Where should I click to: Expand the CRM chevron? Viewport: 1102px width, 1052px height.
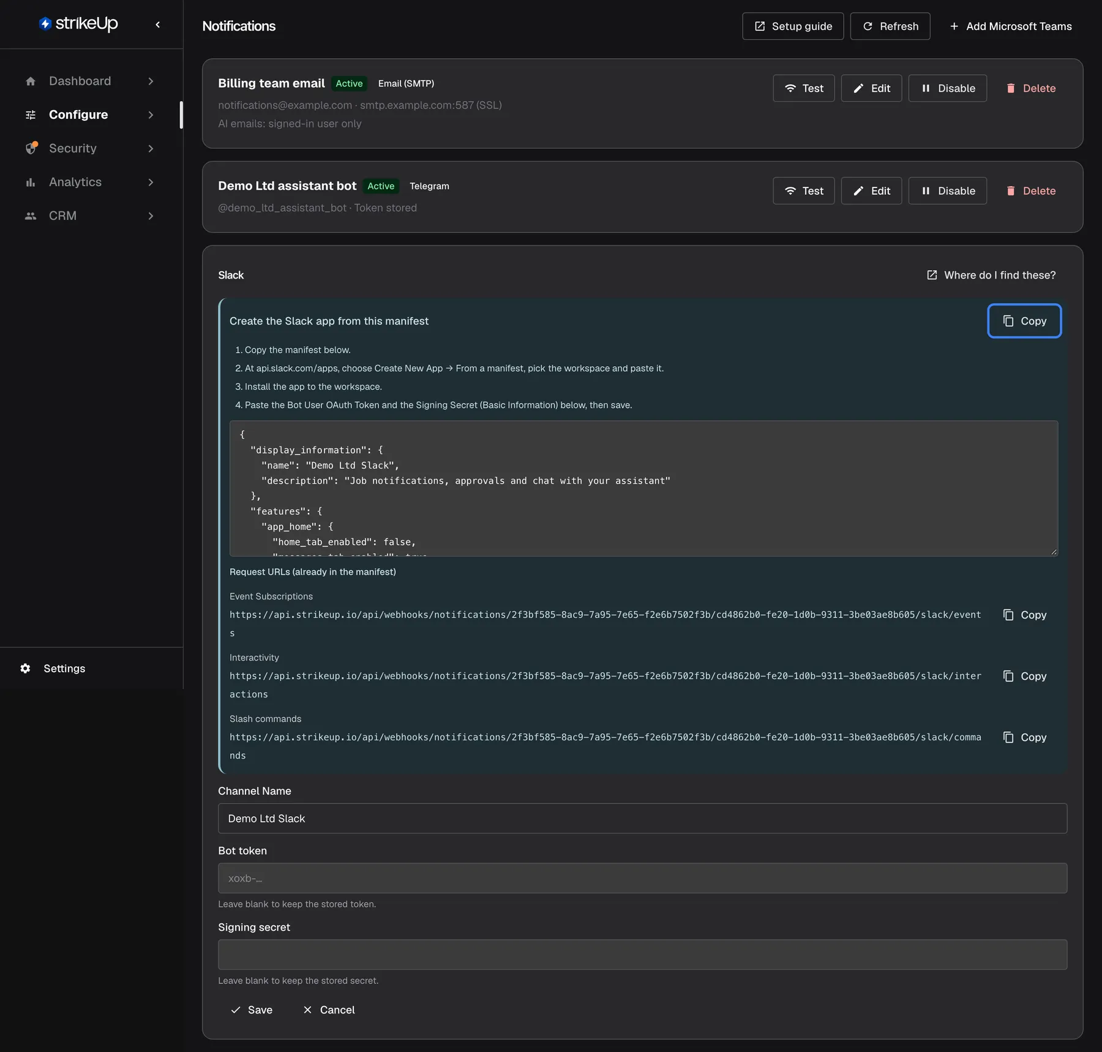[151, 216]
